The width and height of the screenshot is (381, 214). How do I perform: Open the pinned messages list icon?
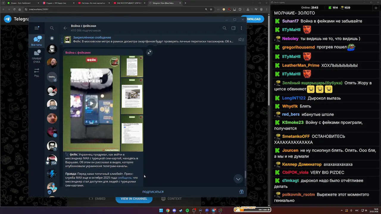(x=241, y=40)
